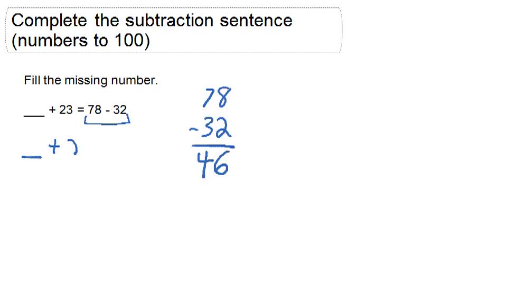Click the handwritten blue 78 at the top

click(x=218, y=99)
